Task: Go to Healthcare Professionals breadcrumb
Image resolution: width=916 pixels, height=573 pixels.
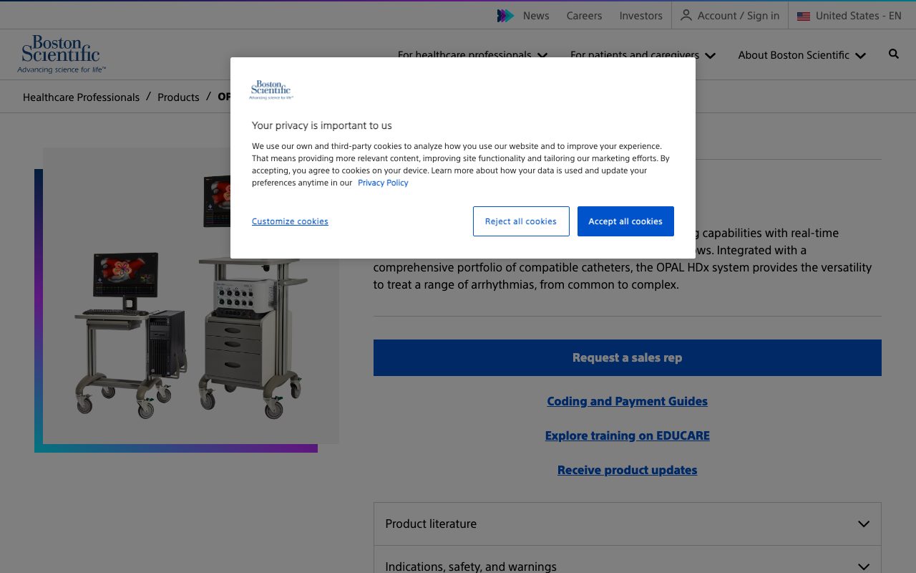Action: (82, 97)
